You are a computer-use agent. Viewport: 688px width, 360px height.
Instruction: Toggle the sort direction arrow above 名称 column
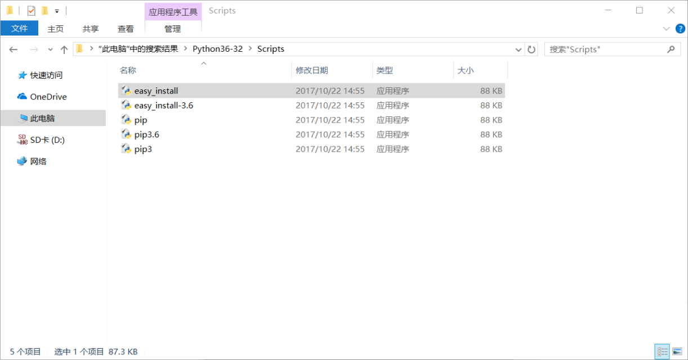pos(204,64)
